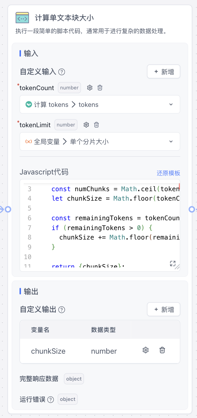The width and height of the screenshot is (197, 418).
Task: Click the chunkSize variable name cell
Action: [x=48, y=351]
